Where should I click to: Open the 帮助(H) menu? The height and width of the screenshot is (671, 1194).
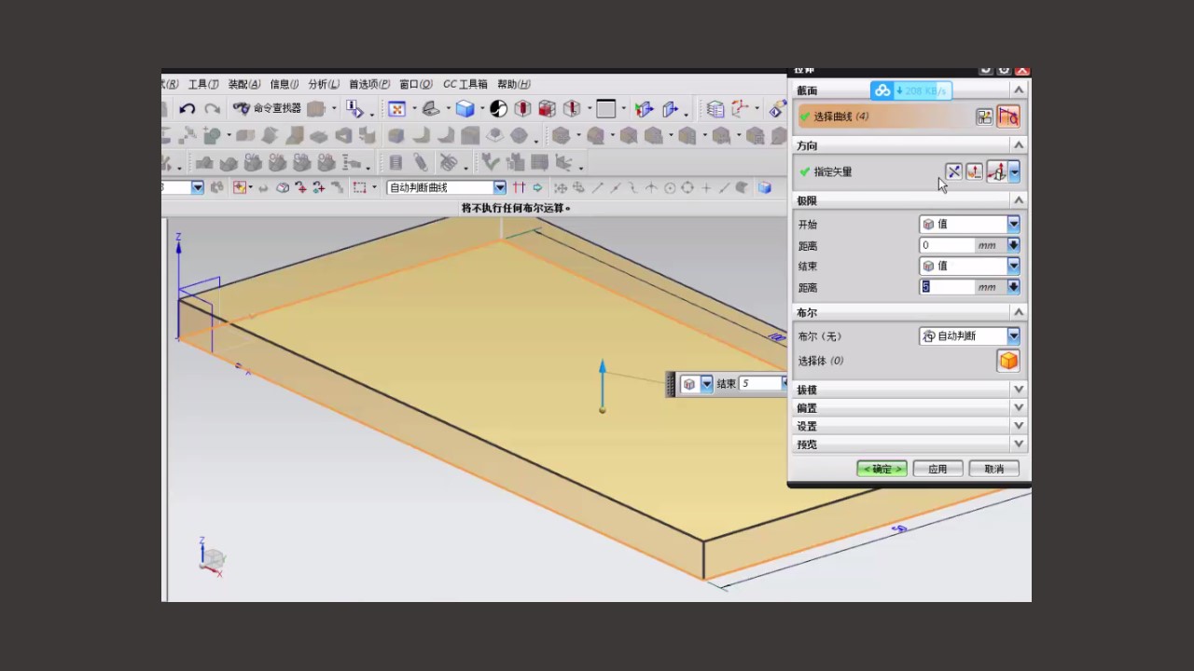(514, 84)
